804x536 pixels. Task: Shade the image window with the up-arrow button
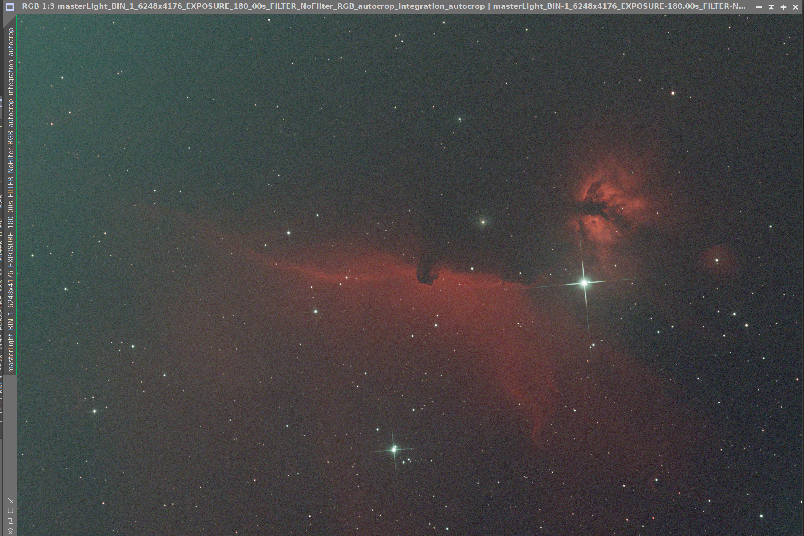click(x=771, y=7)
